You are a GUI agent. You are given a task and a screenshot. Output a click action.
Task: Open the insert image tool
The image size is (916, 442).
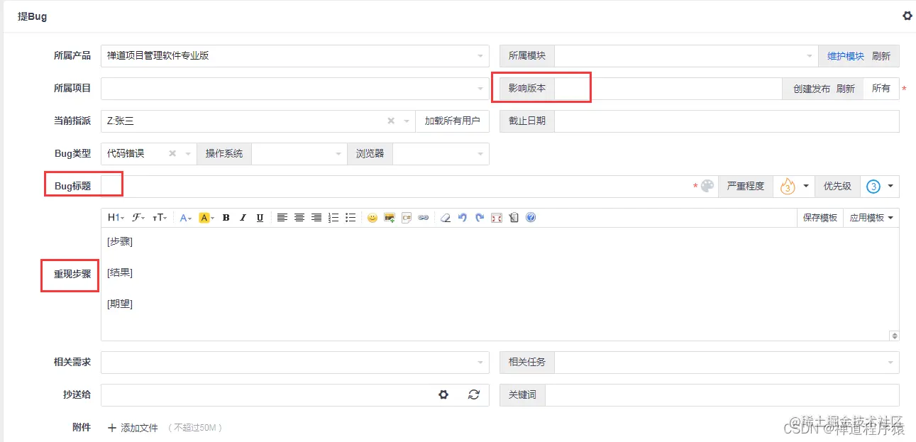tap(389, 218)
